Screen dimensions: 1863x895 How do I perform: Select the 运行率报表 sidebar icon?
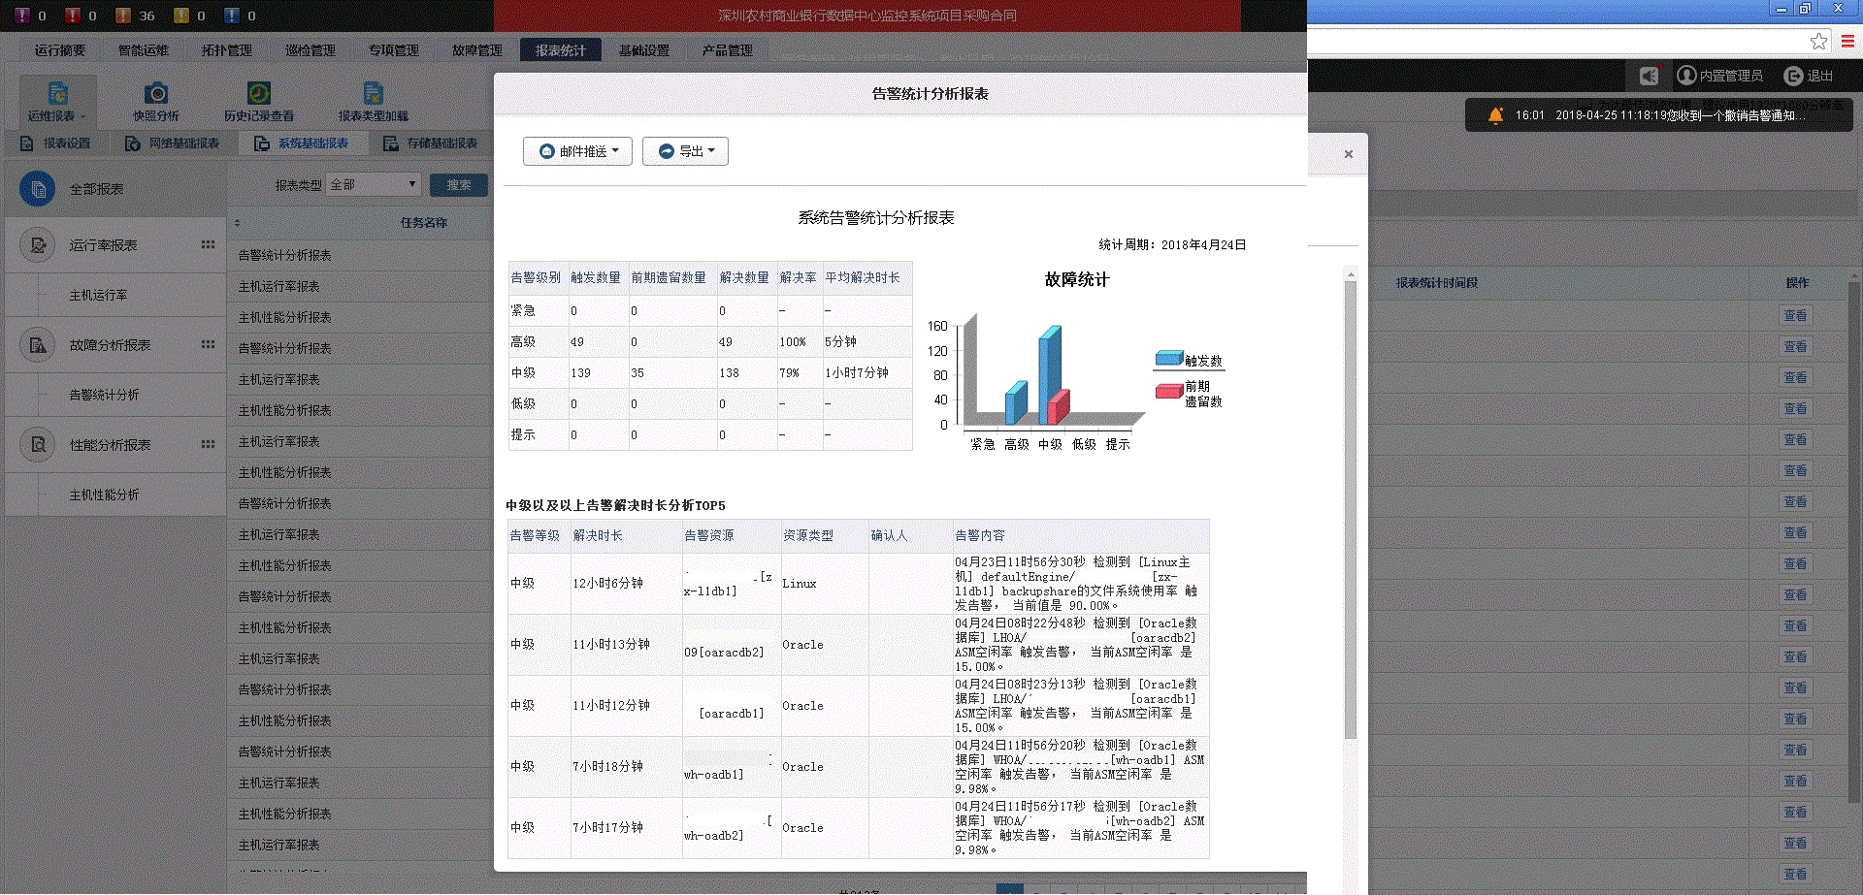pos(37,244)
